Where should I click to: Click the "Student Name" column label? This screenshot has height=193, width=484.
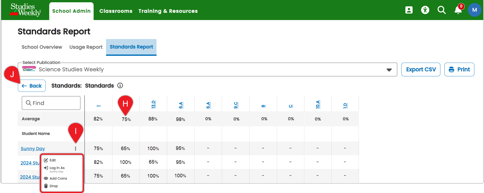click(36, 133)
